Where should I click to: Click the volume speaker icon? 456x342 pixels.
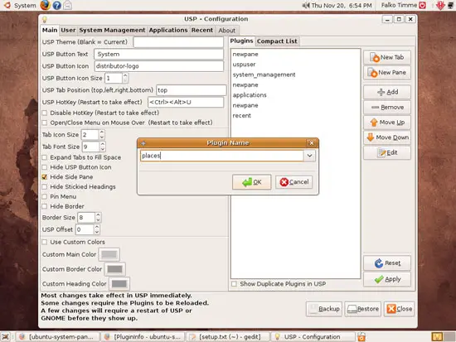(306, 5)
